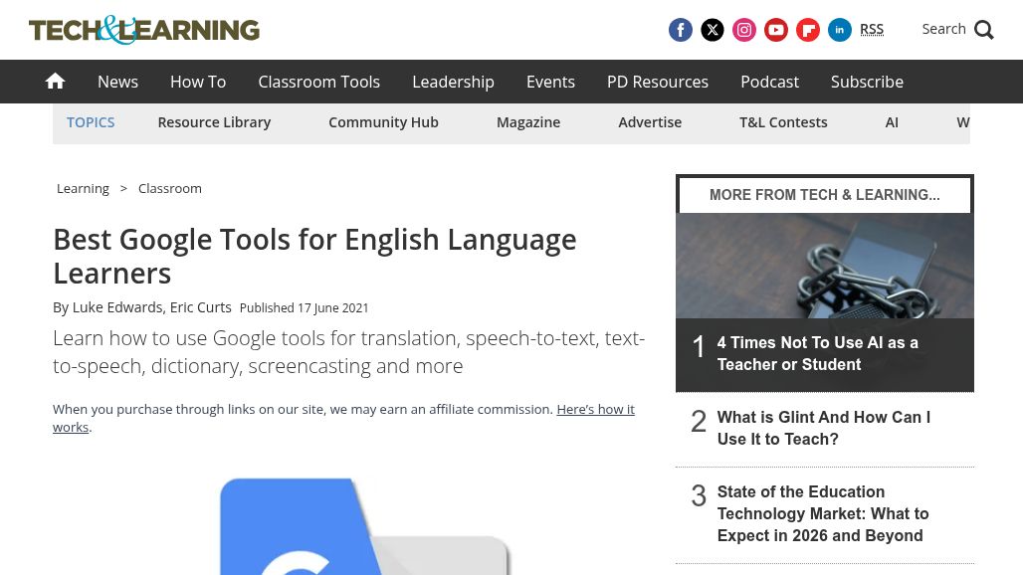
Task: Go to the home icon in navbar
Action: pyautogui.click(x=55, y=81)
